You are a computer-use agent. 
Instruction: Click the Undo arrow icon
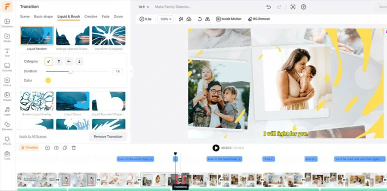(x=268, y=7)
